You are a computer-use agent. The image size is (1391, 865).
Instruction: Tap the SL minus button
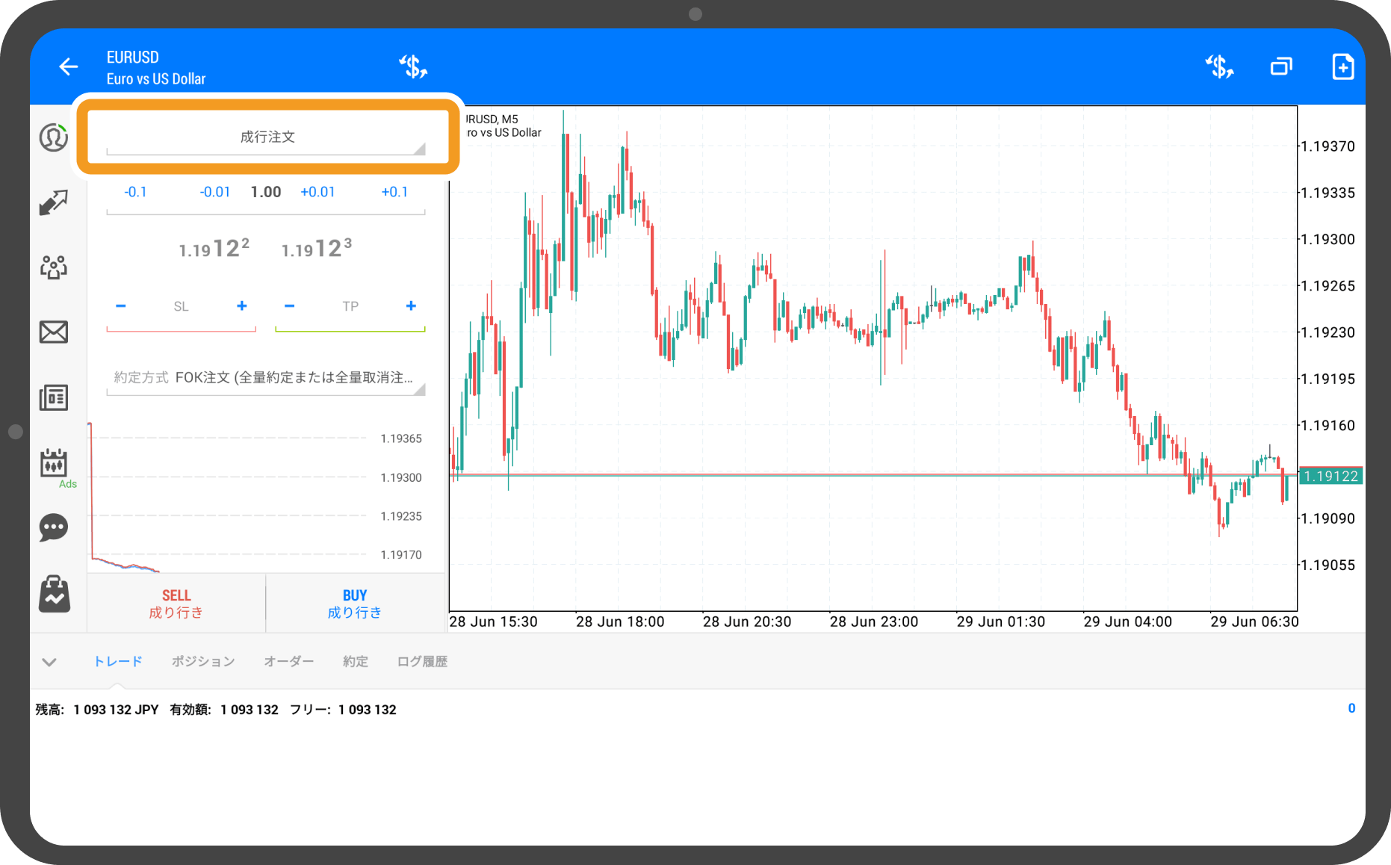[x=121, y=306]
